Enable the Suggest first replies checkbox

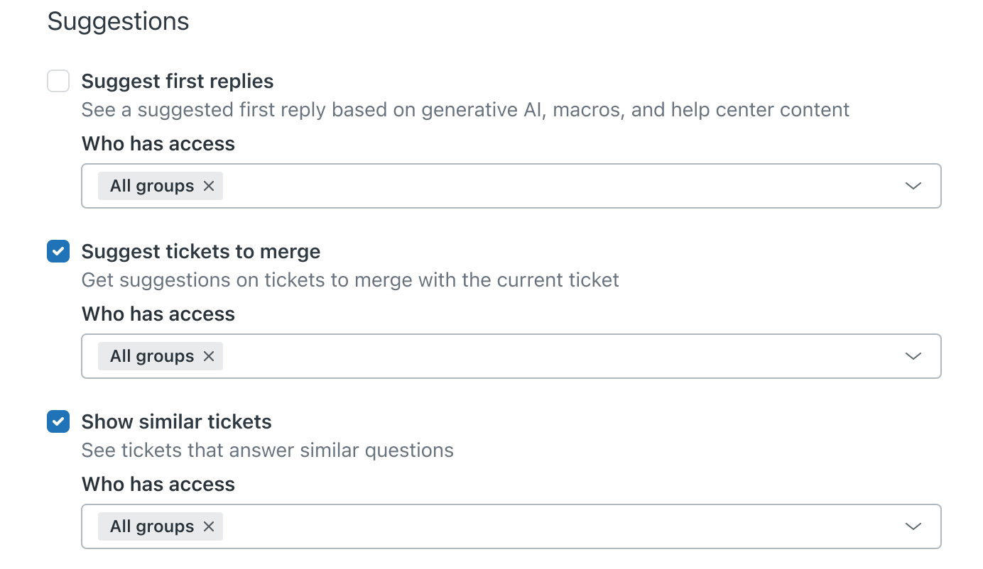tap(58, 81)
